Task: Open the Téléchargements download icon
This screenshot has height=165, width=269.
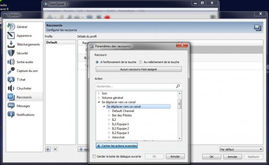Action: (11, 44)
